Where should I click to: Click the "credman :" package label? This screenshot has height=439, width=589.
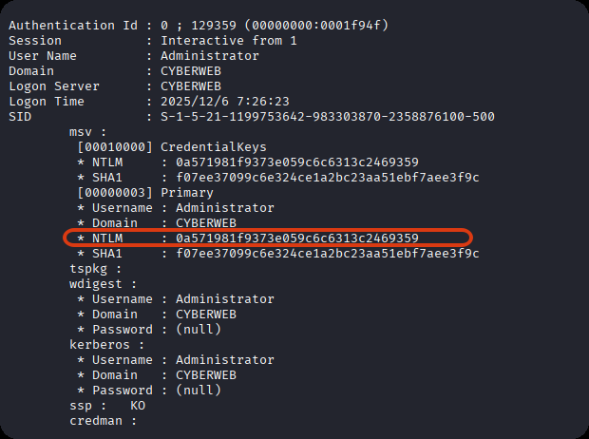pyautogui.click(x=104, y=421)
